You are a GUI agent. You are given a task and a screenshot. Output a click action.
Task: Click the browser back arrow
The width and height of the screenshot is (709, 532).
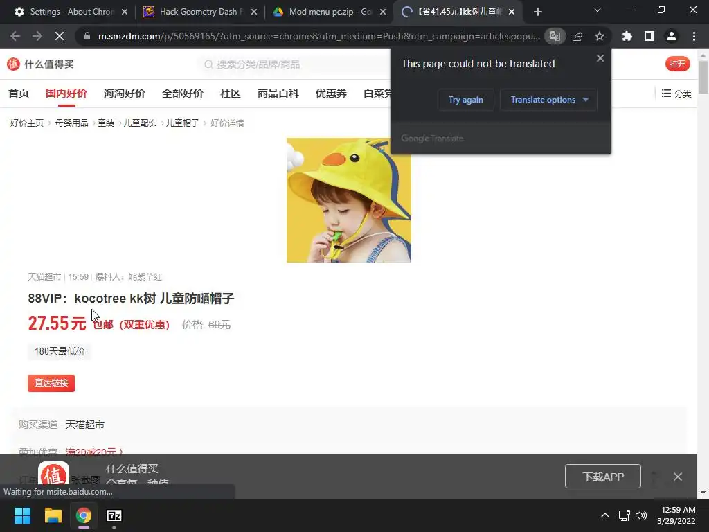(x=15, y=36)
